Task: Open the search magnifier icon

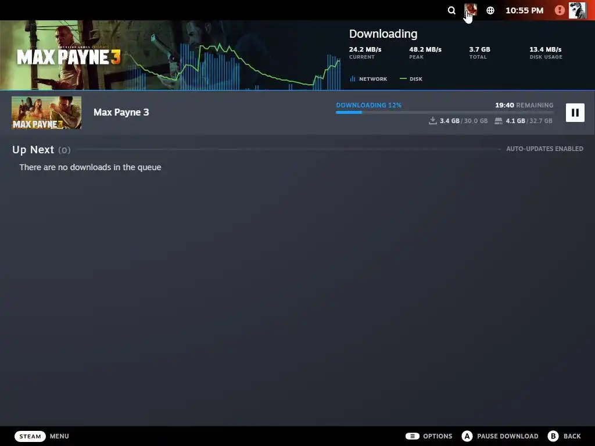Action: 451,10
